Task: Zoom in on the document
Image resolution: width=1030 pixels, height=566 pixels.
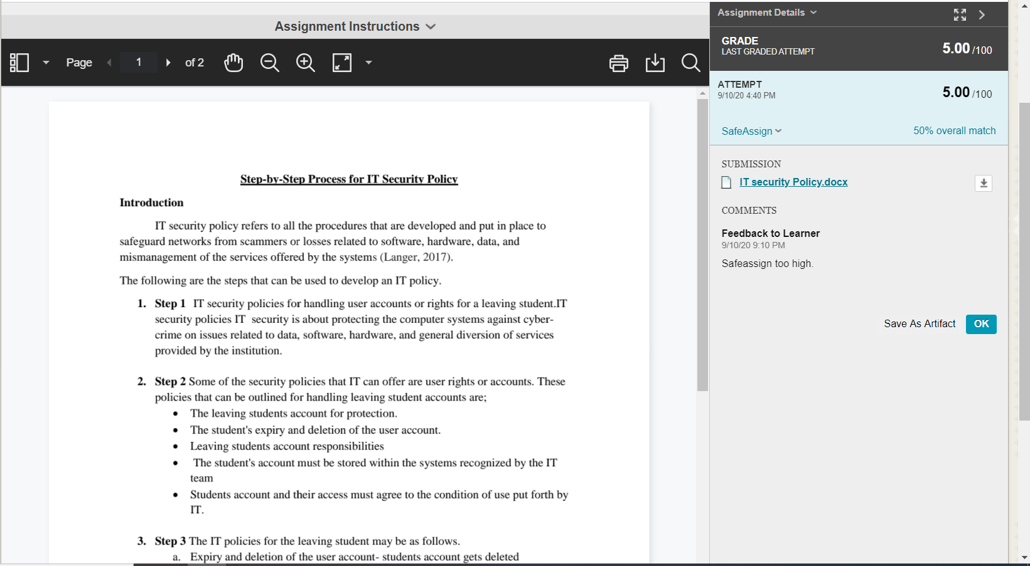Action: click(x=306, y=63)
